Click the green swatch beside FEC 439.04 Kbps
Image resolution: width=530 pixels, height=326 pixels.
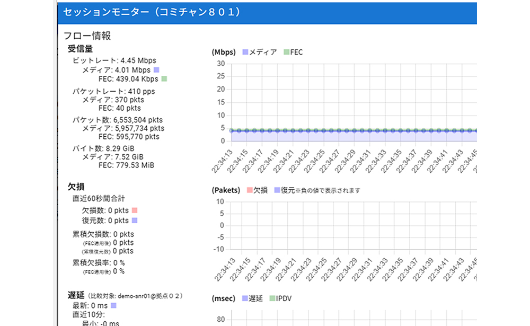164,79
